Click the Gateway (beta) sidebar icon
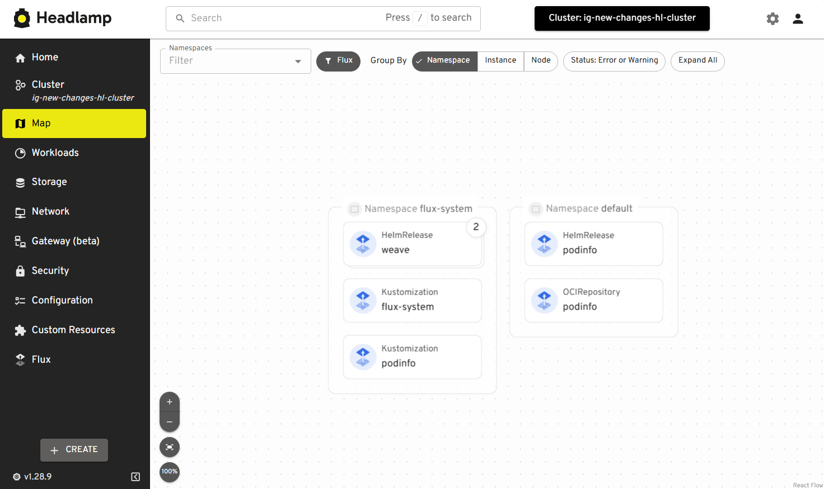Image resolution: width=824 pixels, height=489 pixels. (20, 241)
